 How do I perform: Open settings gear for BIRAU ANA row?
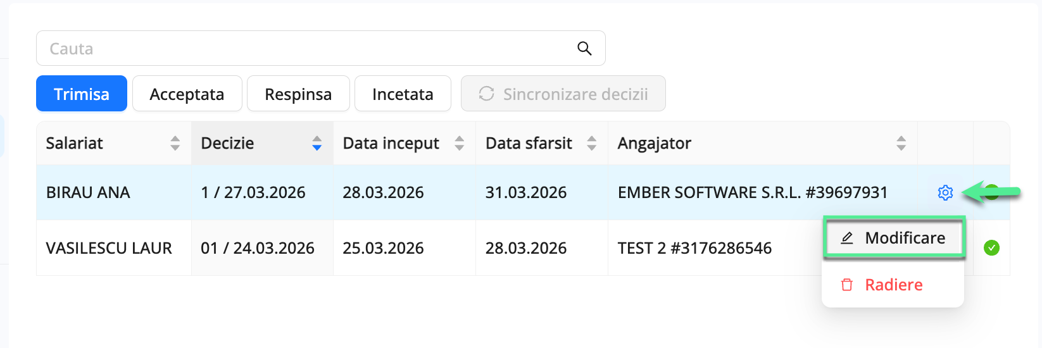(945, 192)
